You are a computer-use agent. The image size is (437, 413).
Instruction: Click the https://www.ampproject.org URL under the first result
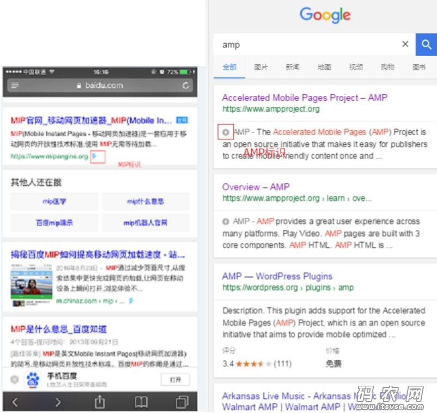pos(271,109)
